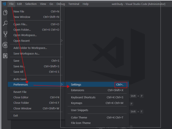The width and height of the screenshot is (172, 129).
Task: Expand the Preferences submenu
Action: 36,84
